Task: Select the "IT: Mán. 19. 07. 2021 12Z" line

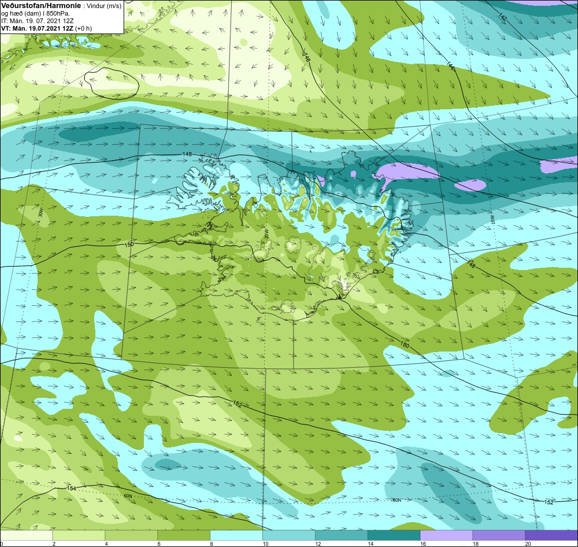Action: pos(37,21)
